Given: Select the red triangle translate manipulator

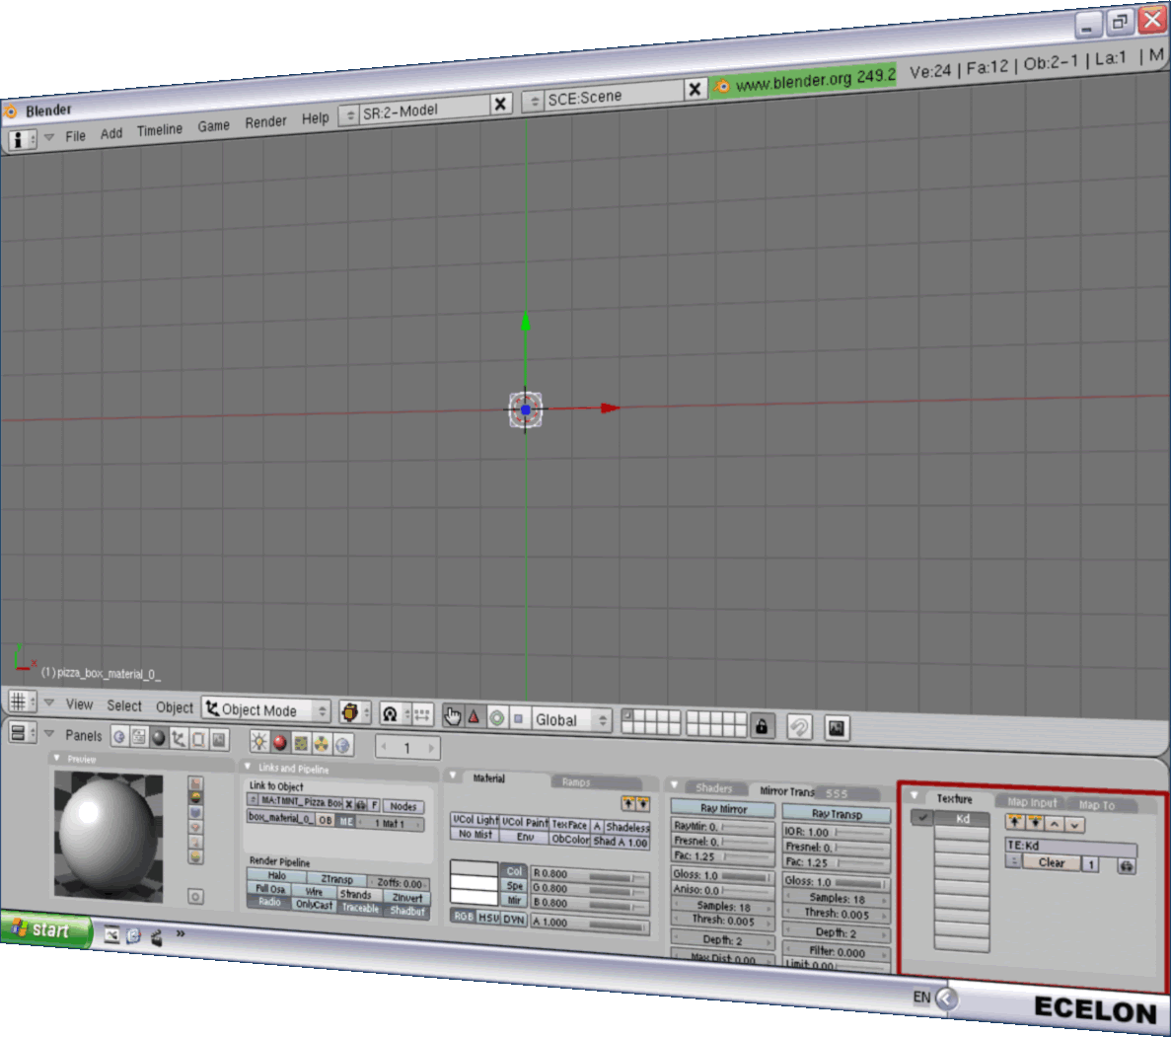Looking at the screenshot, I should coord(474,716).
